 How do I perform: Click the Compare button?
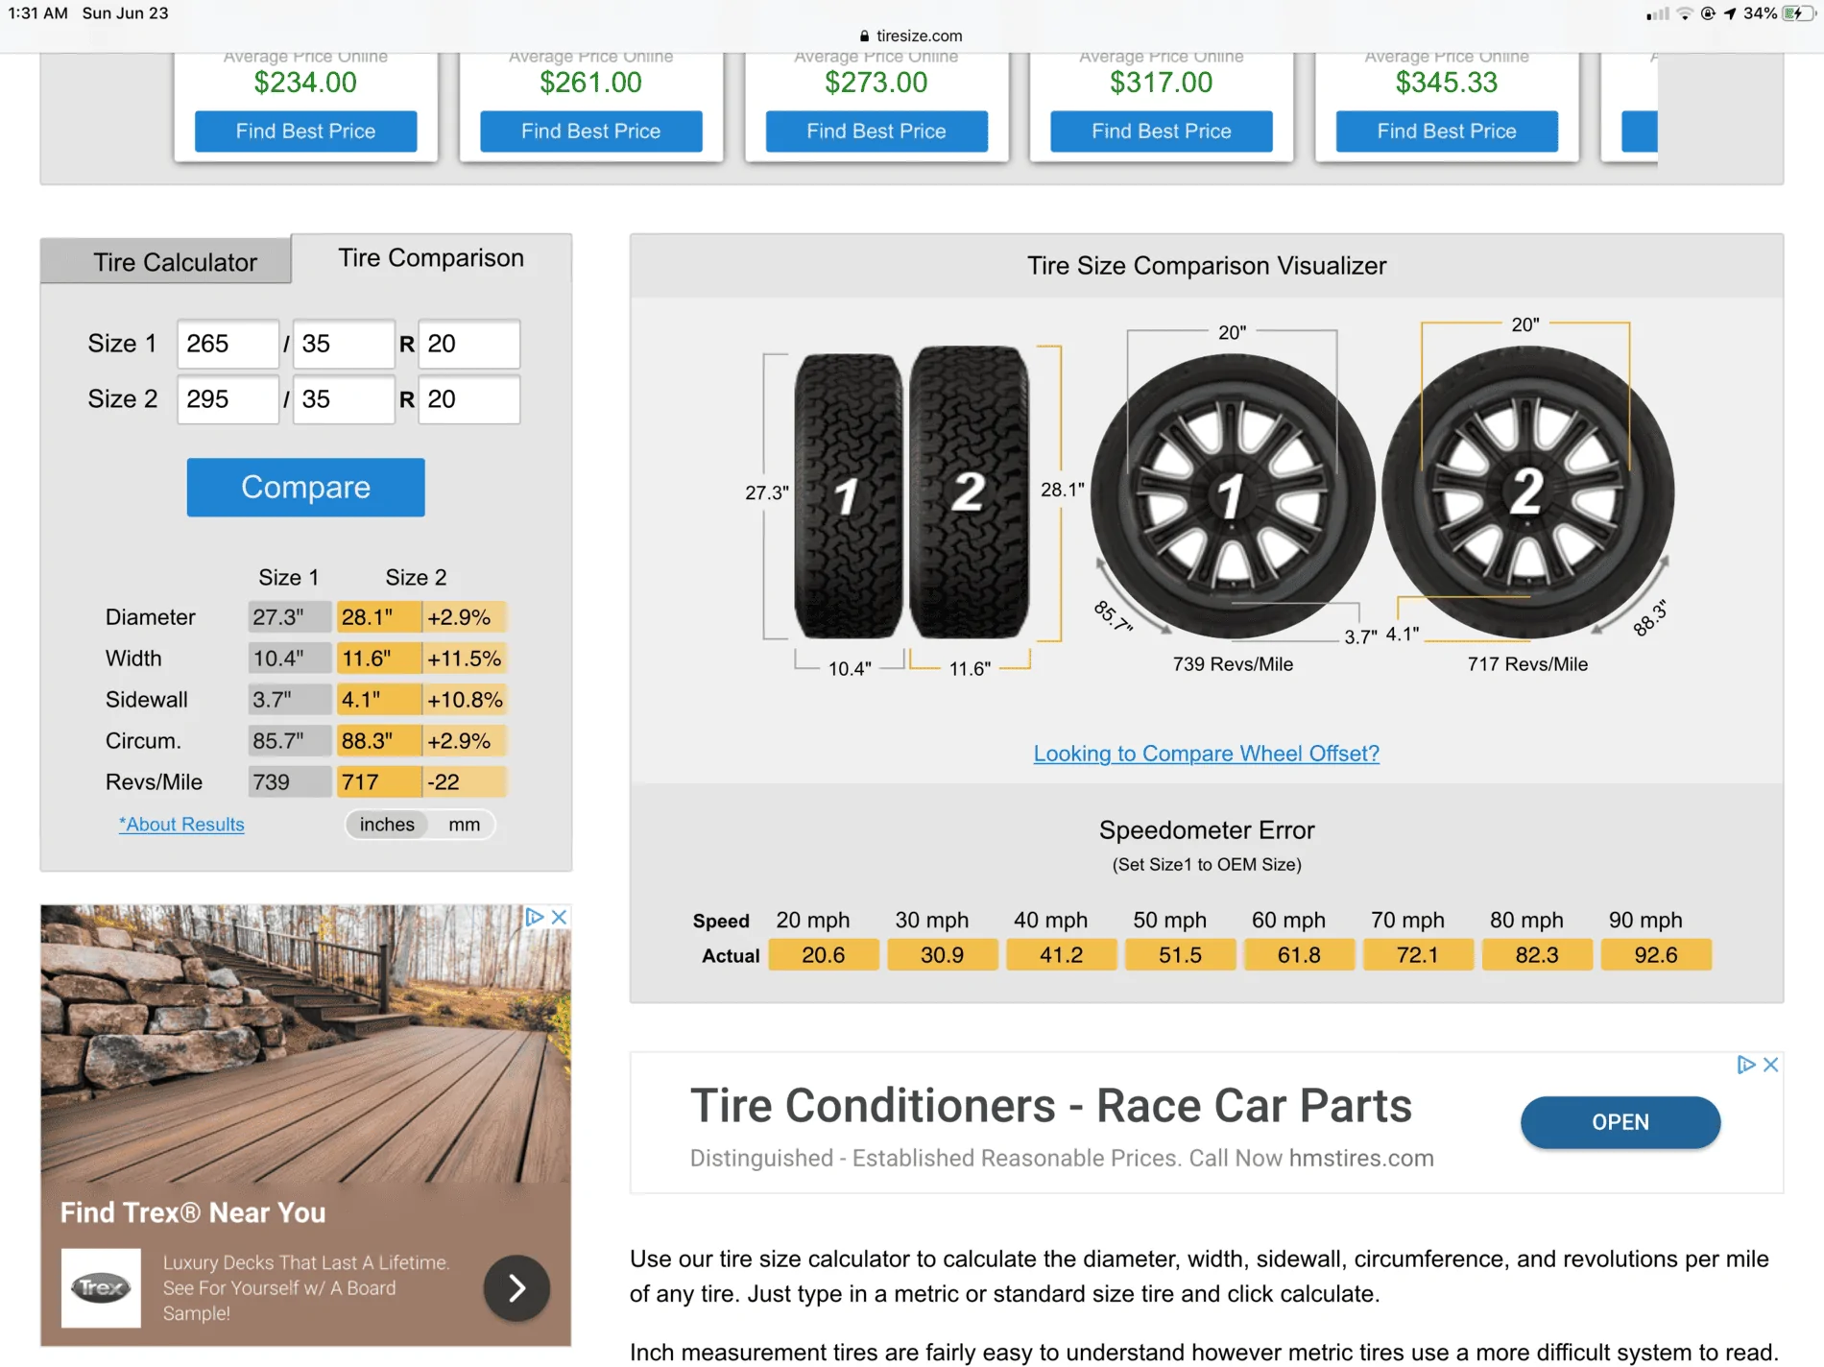[x=305, y=487]
